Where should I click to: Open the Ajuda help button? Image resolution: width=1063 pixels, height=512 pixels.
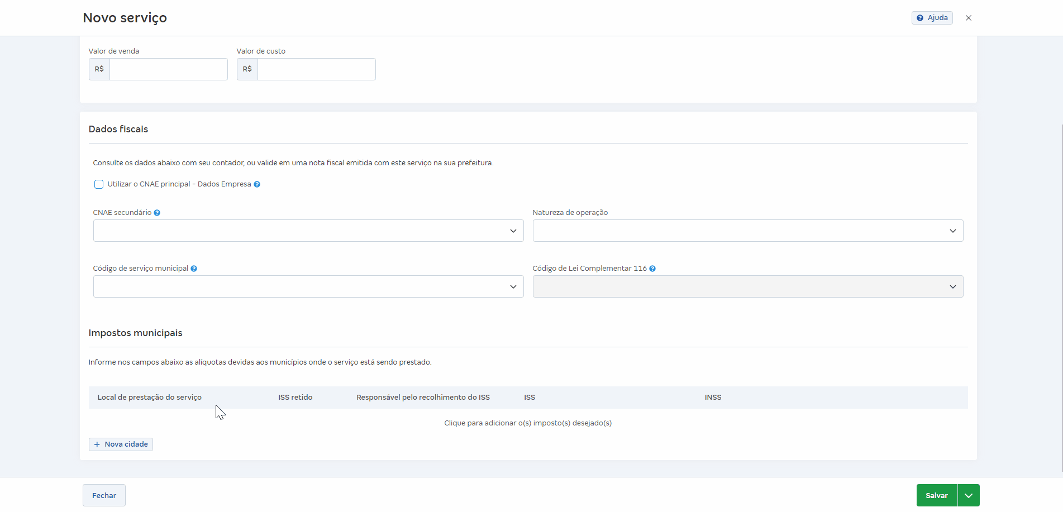(x=932, y=18)
